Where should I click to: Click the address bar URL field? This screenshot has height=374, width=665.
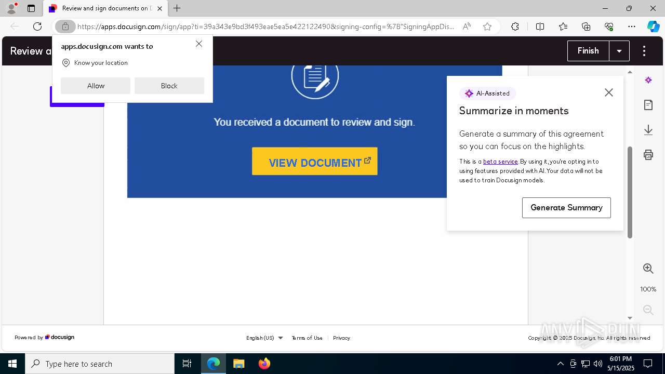[265, 26]
